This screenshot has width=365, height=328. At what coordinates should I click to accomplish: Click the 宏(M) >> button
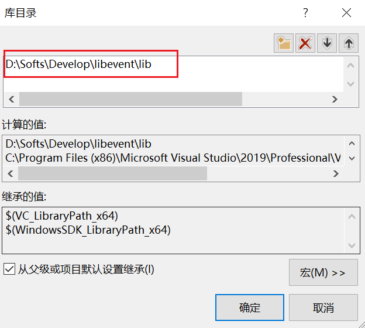(323, 272)
